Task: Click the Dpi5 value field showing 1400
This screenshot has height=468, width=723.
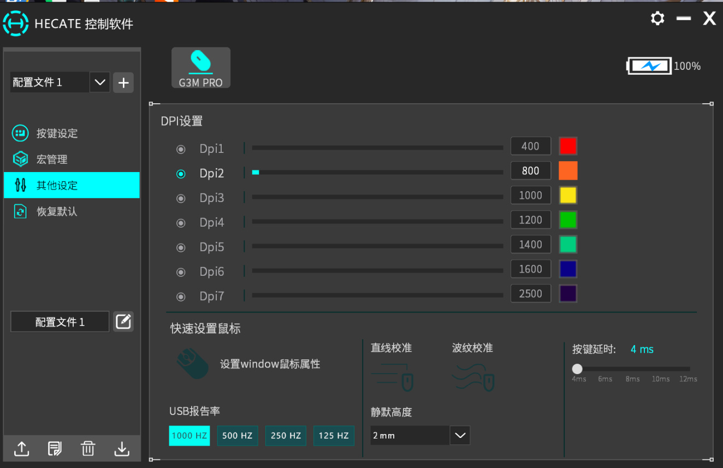Action: (x=530, y=245)
